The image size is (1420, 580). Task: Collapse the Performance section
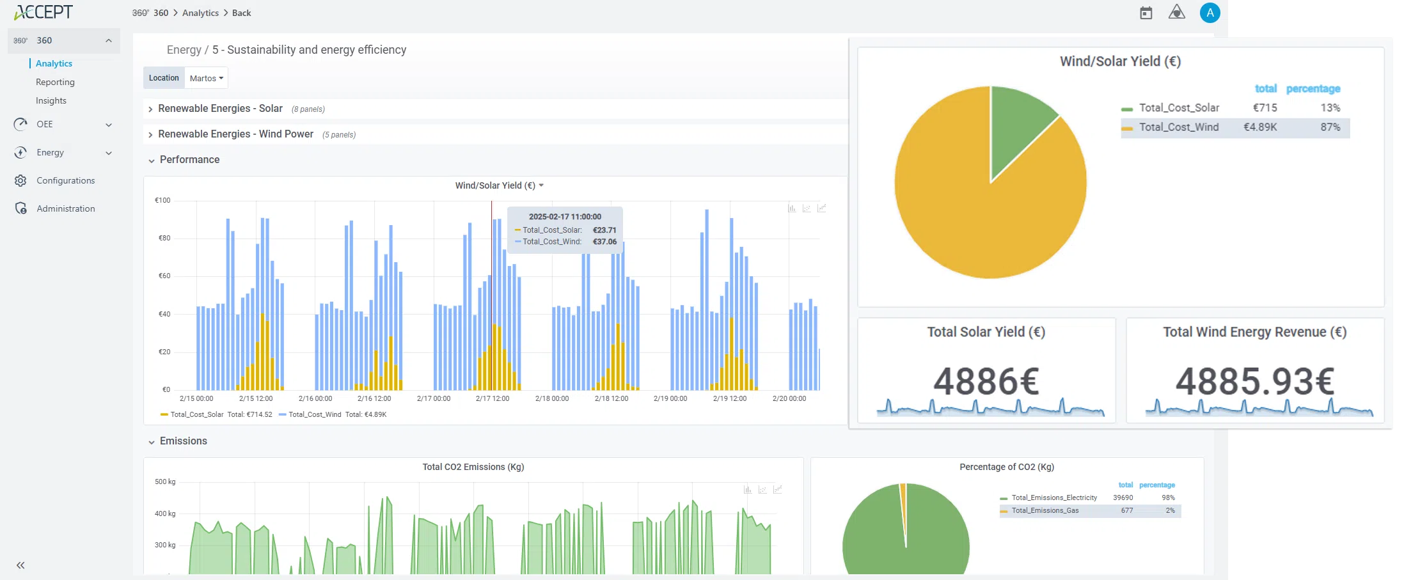click(x=189, y=160)
